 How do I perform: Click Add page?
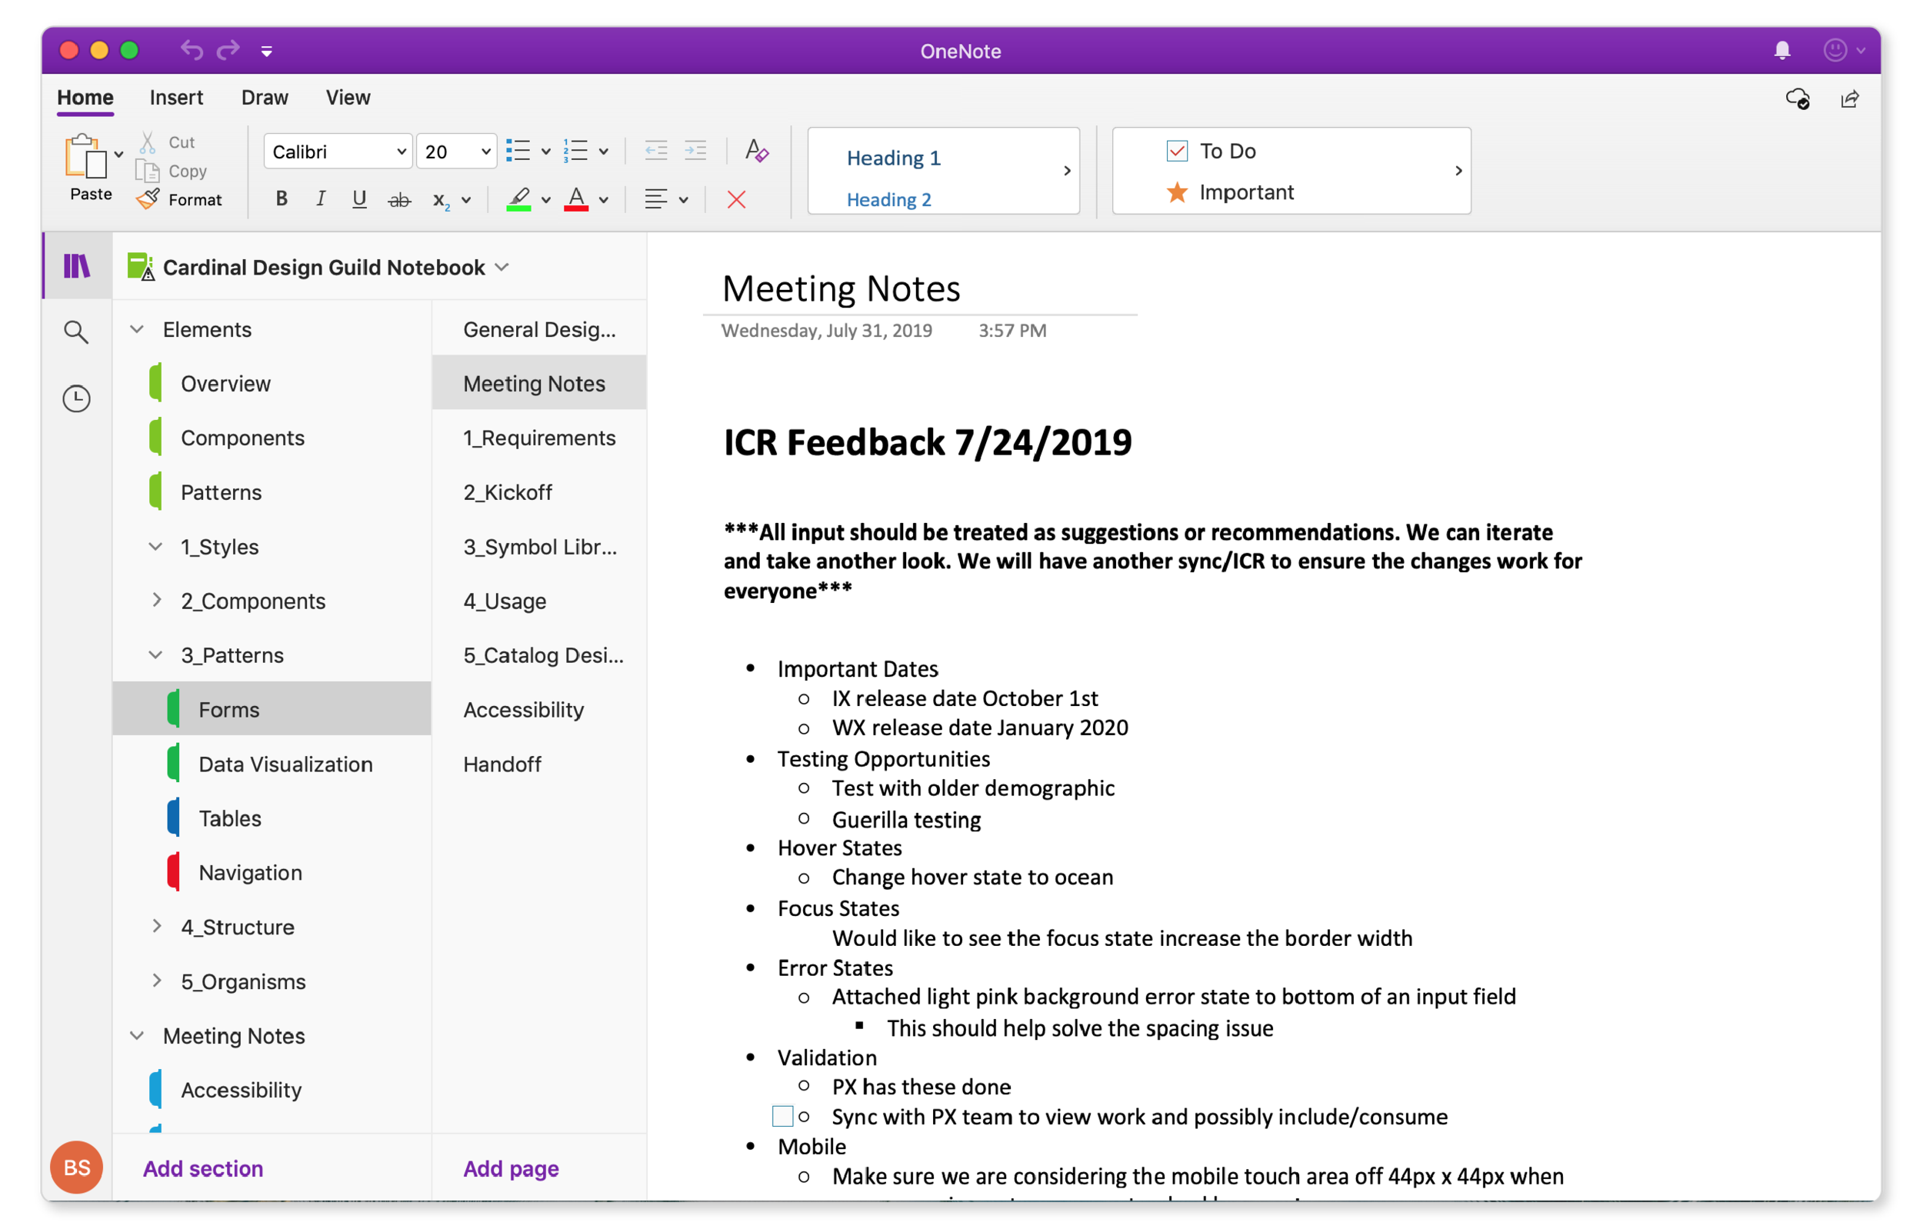tap(510, 1168)
